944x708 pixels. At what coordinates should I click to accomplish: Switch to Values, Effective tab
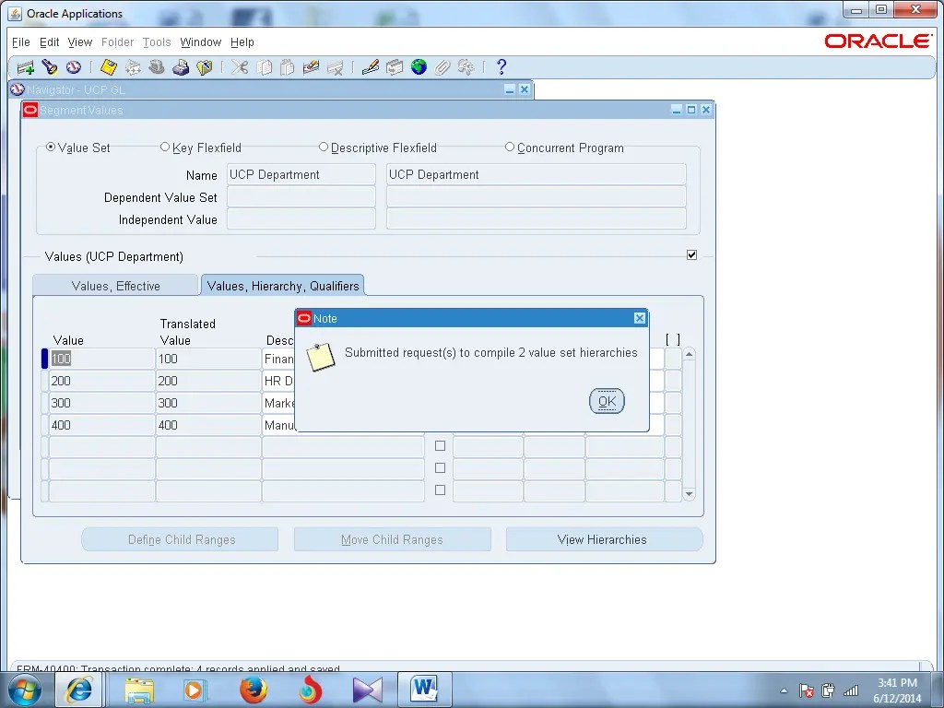click(x=115, y=286)
